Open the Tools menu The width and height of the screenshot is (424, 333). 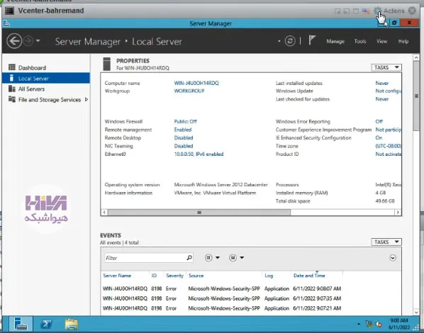[x=360, y=41]
